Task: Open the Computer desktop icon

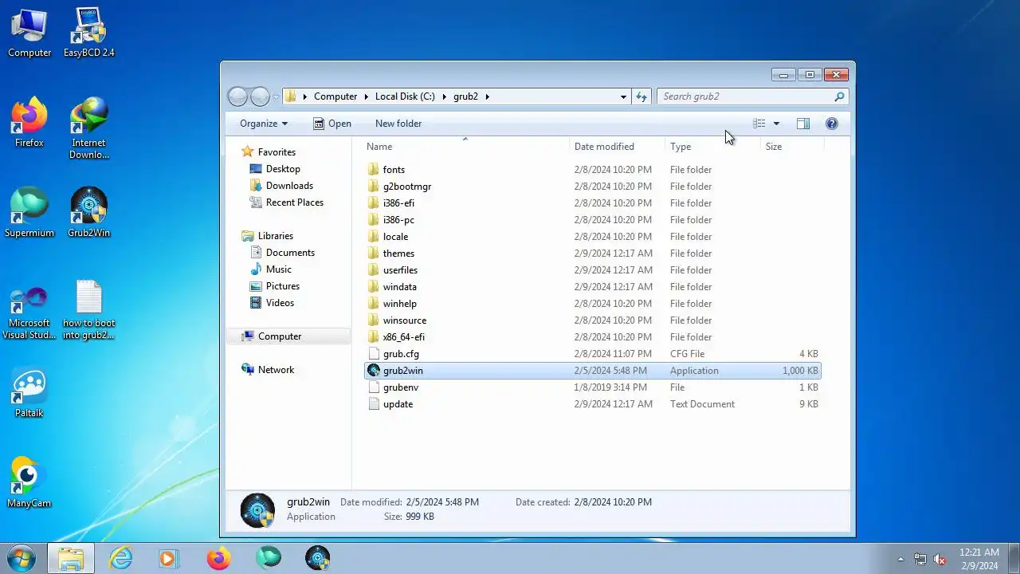Action: pyautogui.click(x=29, y=33)
